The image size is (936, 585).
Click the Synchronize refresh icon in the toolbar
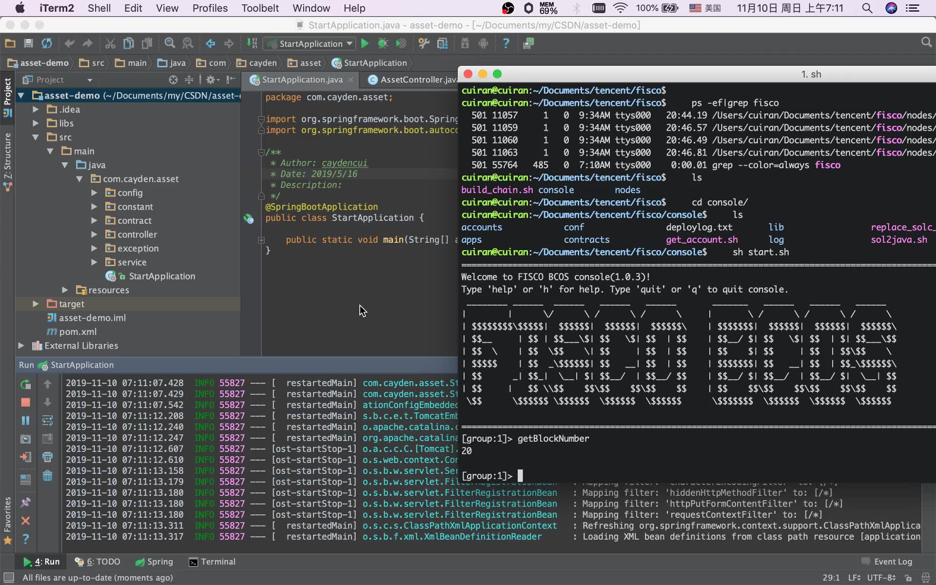(x=47, y=44)
